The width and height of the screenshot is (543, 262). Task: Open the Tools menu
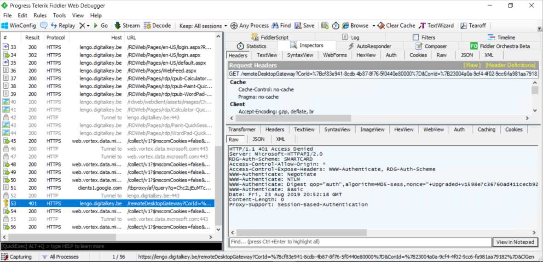click(59, 16)
